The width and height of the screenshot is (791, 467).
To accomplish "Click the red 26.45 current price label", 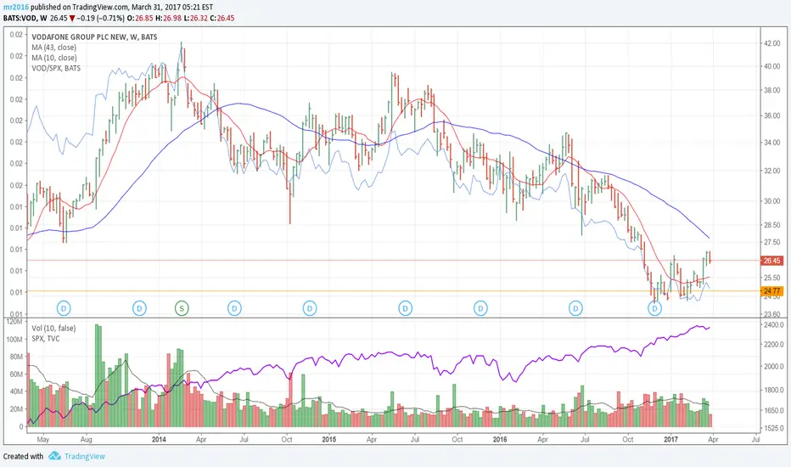I will click(771, 261).
